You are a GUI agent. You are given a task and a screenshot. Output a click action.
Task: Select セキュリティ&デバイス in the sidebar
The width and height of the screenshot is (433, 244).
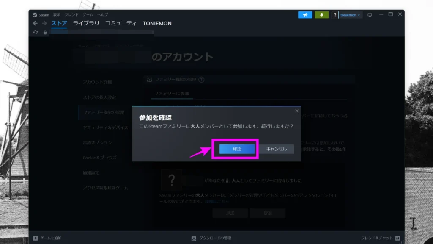105,128
